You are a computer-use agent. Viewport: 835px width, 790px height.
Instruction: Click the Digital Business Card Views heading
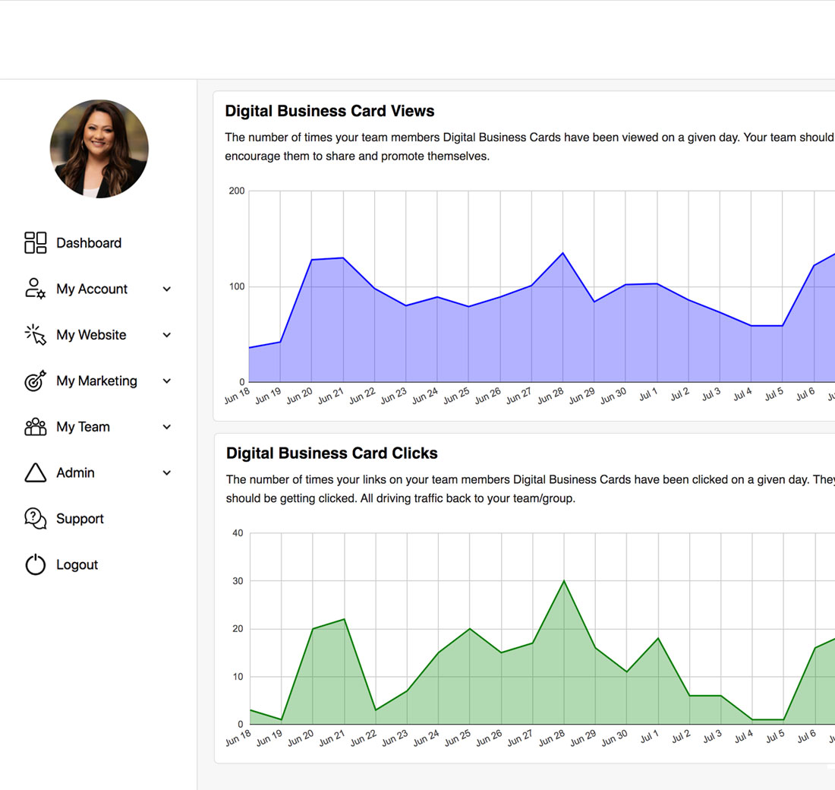coord(329,111)
